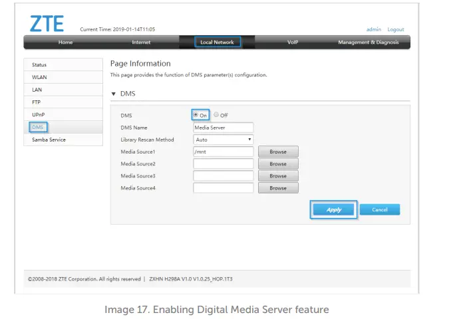This screenshot has height=319, width=457.
Task: Open the Home tab
Action: click(65, 43)
